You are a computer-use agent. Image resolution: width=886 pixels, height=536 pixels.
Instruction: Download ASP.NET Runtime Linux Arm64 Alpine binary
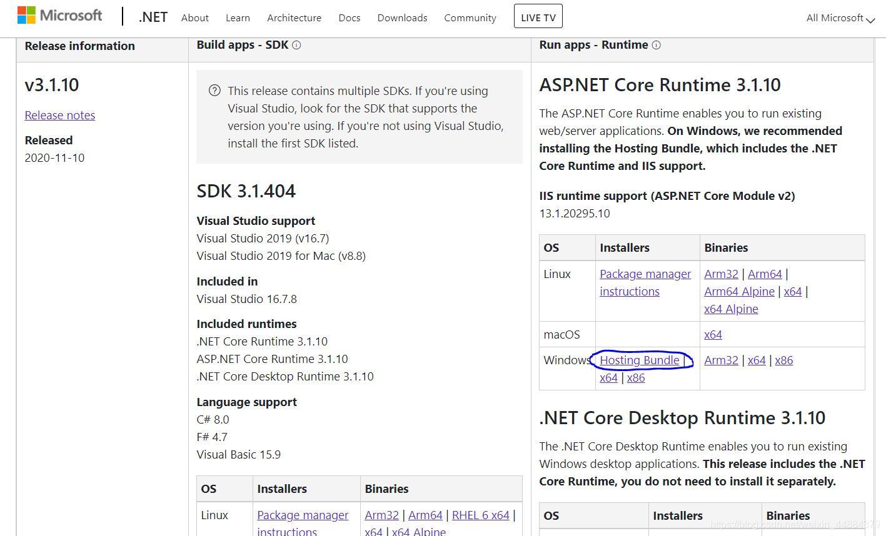[x=739, y=291]
